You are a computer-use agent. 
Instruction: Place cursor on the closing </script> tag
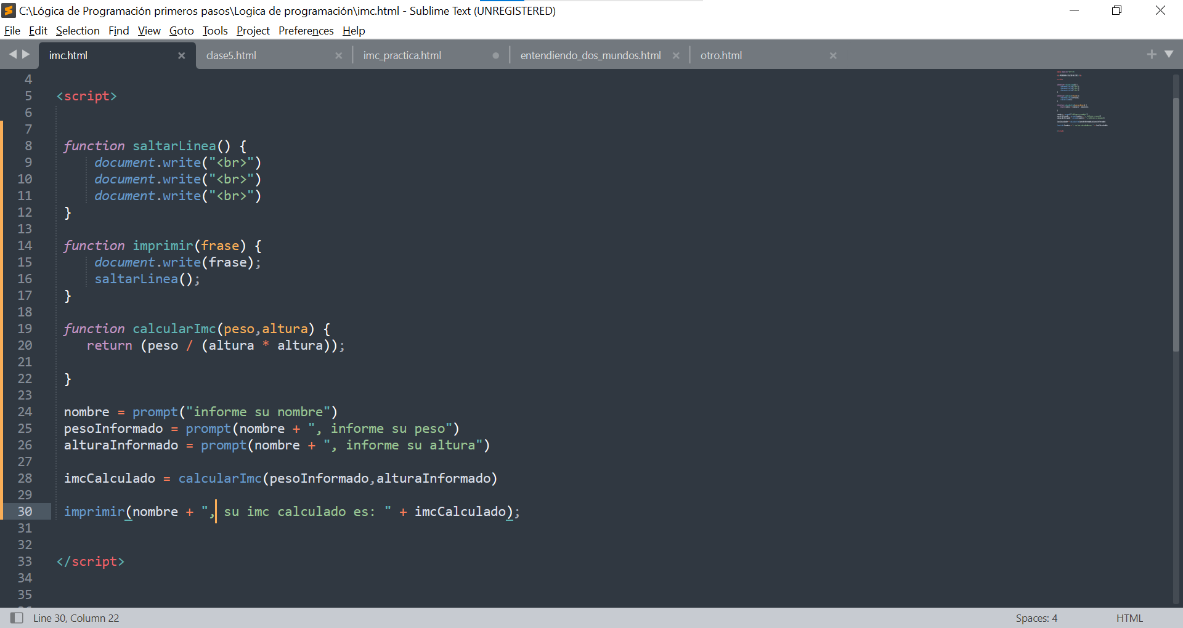coord(90,562)
